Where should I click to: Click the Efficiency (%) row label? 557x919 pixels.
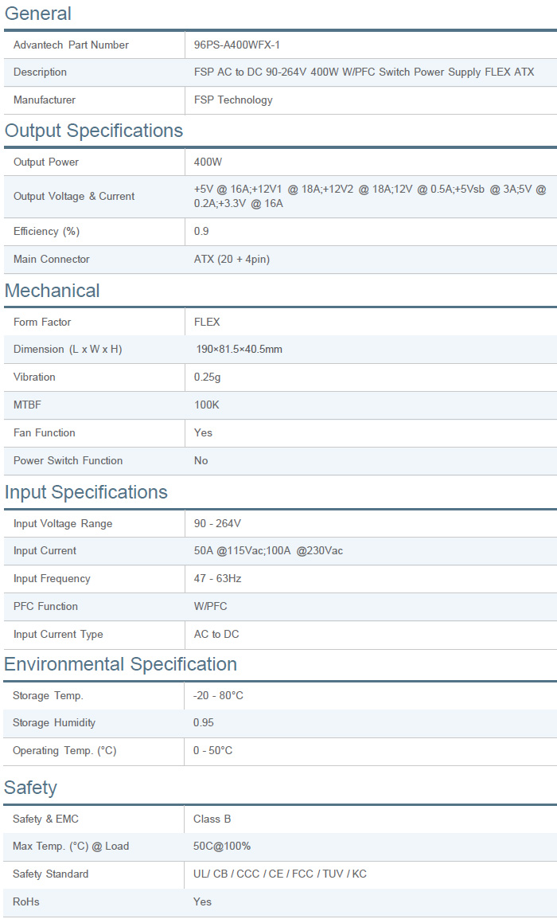pos(47,232)
